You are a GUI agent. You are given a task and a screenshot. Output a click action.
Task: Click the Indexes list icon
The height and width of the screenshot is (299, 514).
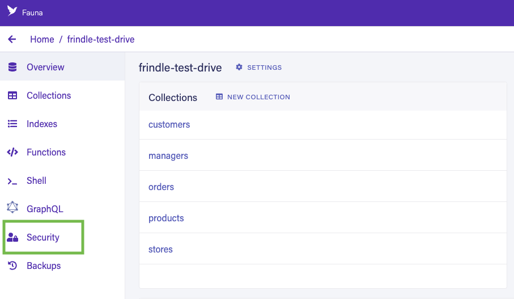click(12, 124)
